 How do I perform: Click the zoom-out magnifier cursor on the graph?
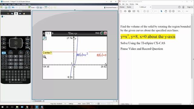tap(45, 57)
